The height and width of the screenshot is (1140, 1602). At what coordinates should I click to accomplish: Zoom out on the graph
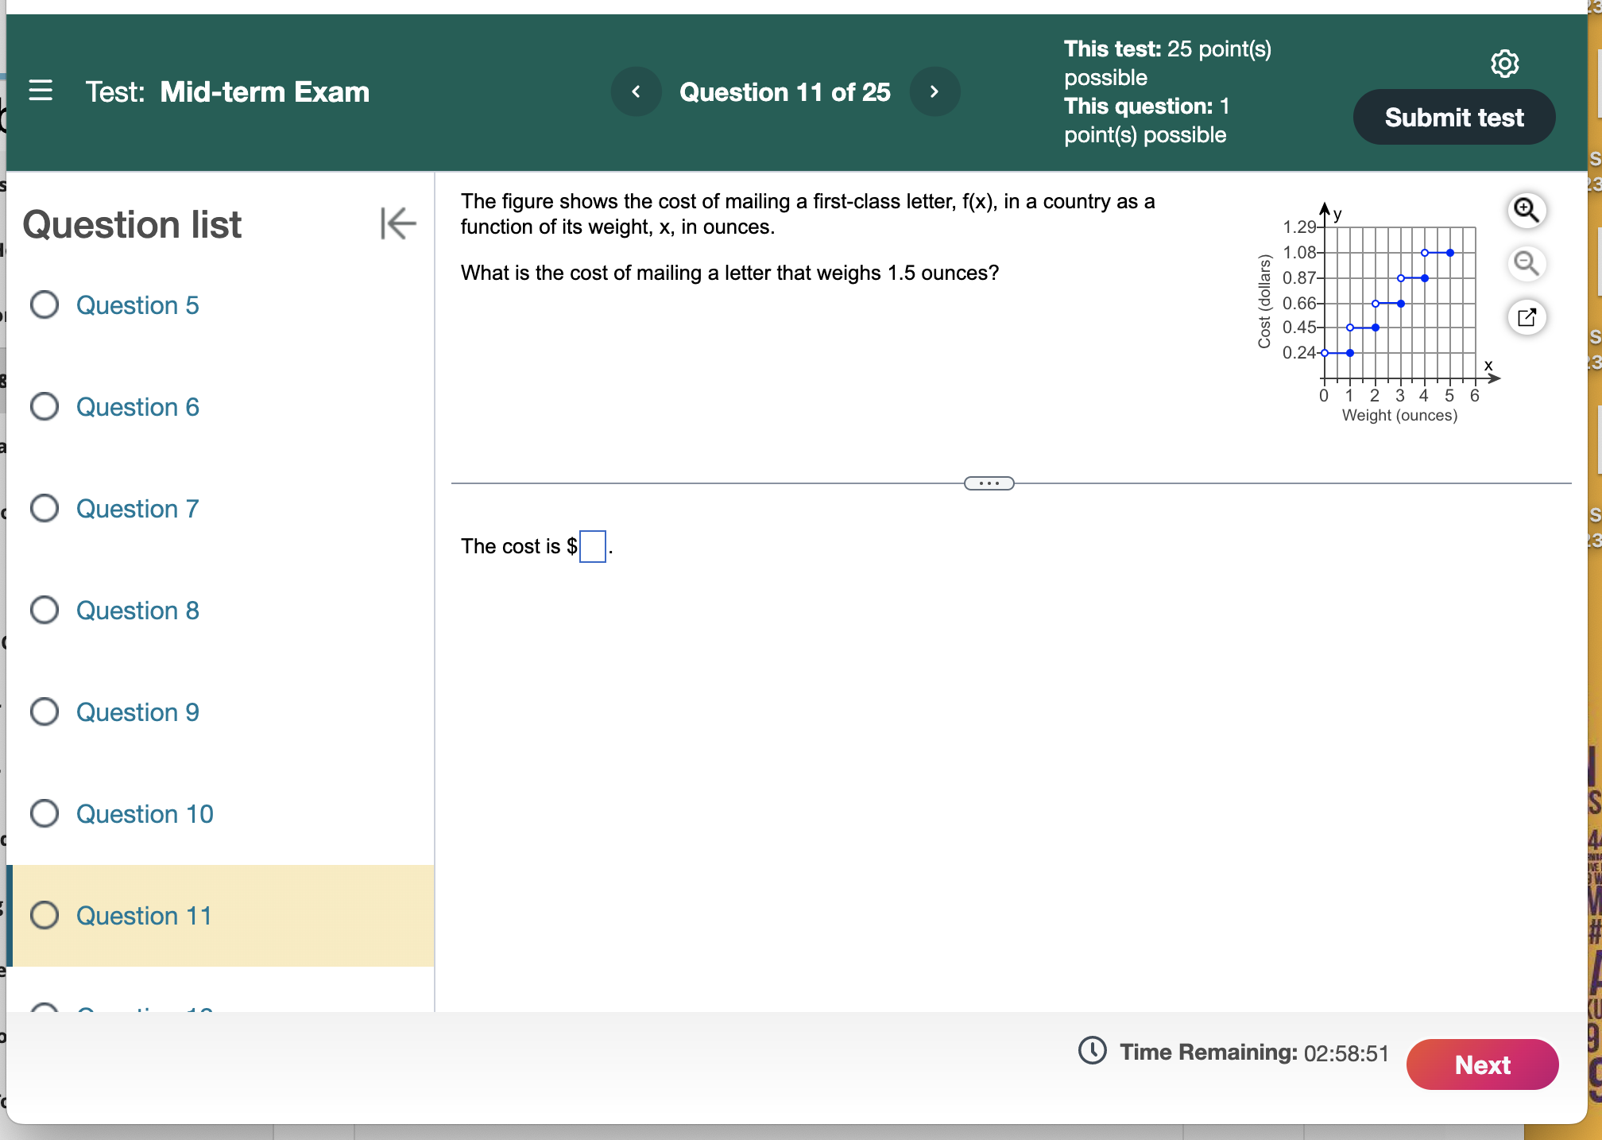coord(1526,263)
